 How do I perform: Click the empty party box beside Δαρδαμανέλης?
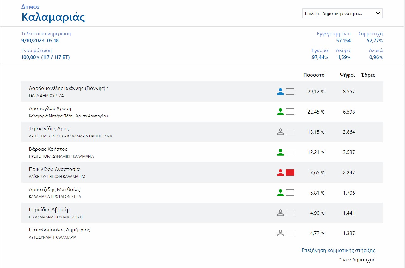click(290, 92)
